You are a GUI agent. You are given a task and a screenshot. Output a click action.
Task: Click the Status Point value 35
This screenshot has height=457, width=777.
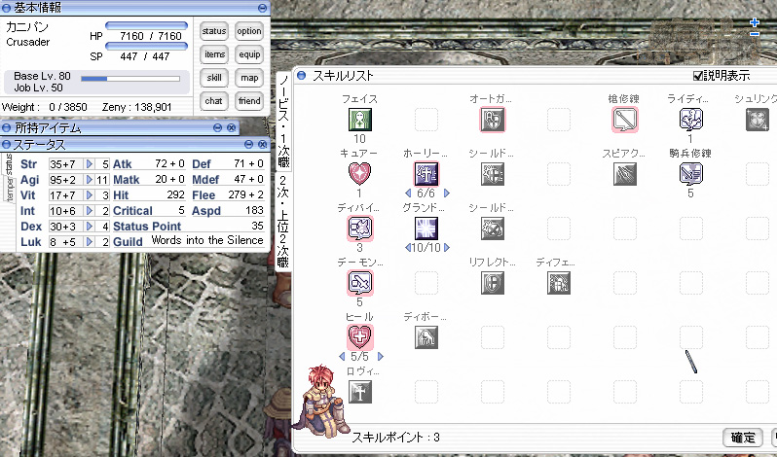click(258, 226)
